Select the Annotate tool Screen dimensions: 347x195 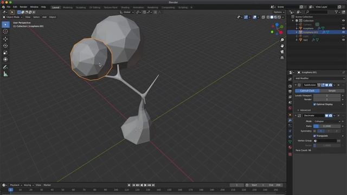pyautogui.click(x=5, y=67)
